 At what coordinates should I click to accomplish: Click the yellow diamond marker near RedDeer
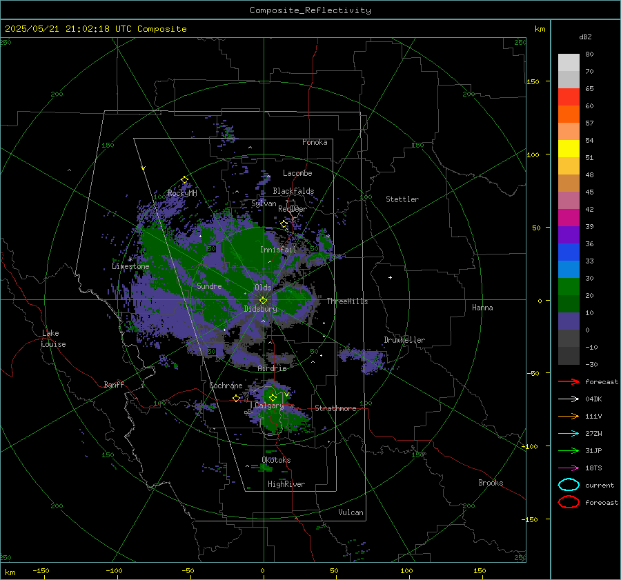click(284, 224)
